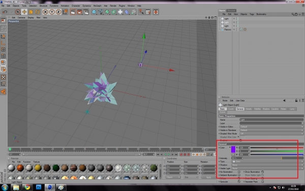Select the Live Selection arrow tool
305x191 pixels.
coord(18,12)
